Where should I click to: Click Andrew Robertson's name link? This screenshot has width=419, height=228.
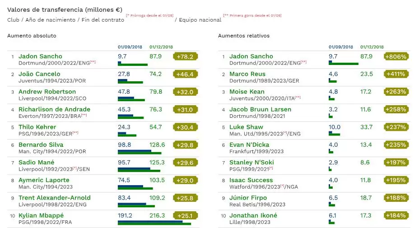[47, 92]
